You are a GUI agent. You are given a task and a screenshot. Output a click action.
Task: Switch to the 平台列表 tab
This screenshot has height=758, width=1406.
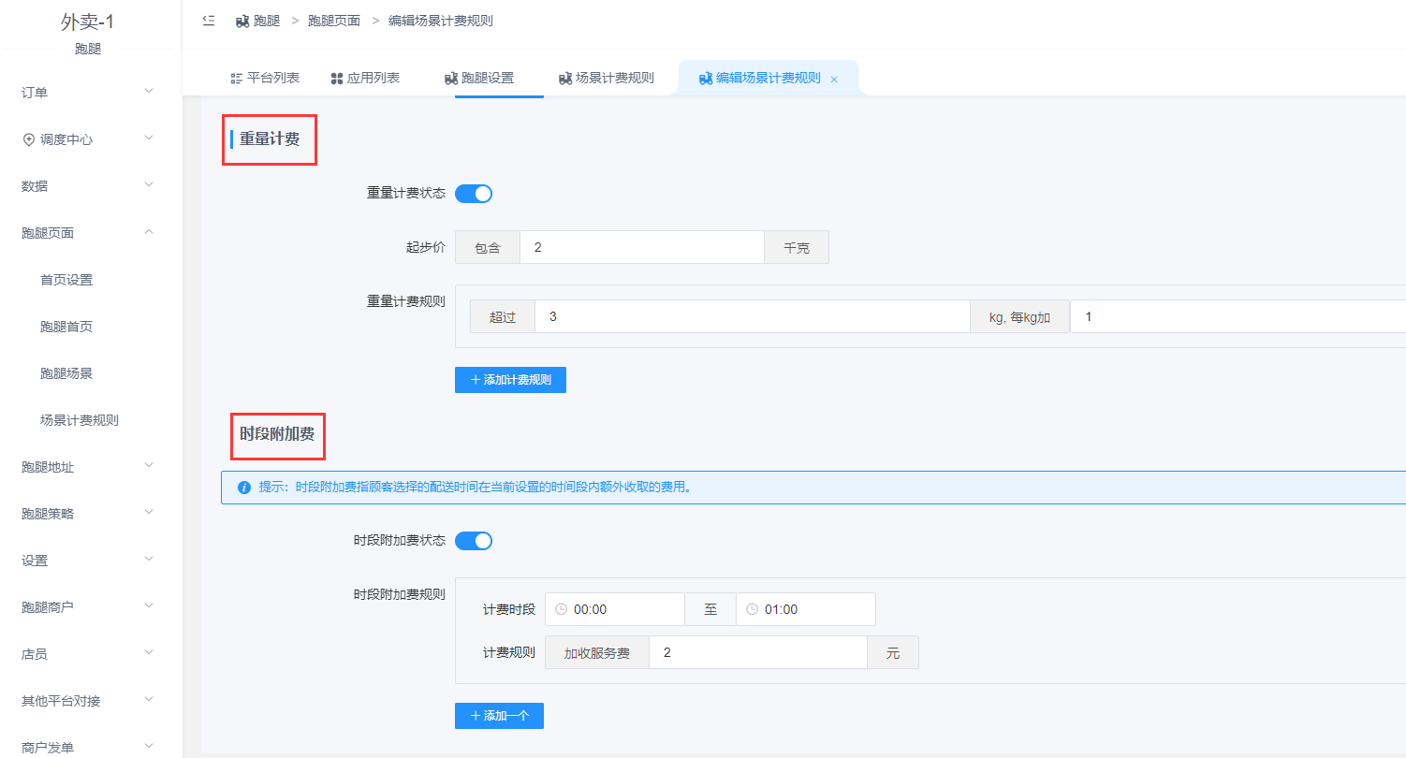265,79
